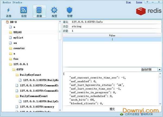This screenshot has width=163, height=117.
Task: Click the aof_current_rewrite_time_sec line
Action: click(98, 78)
